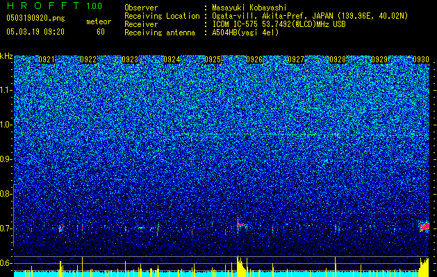Click the yellow intensity spike below 0922
Image resolution: width=437 pixels, height=277 pixels.
(82, 267)
